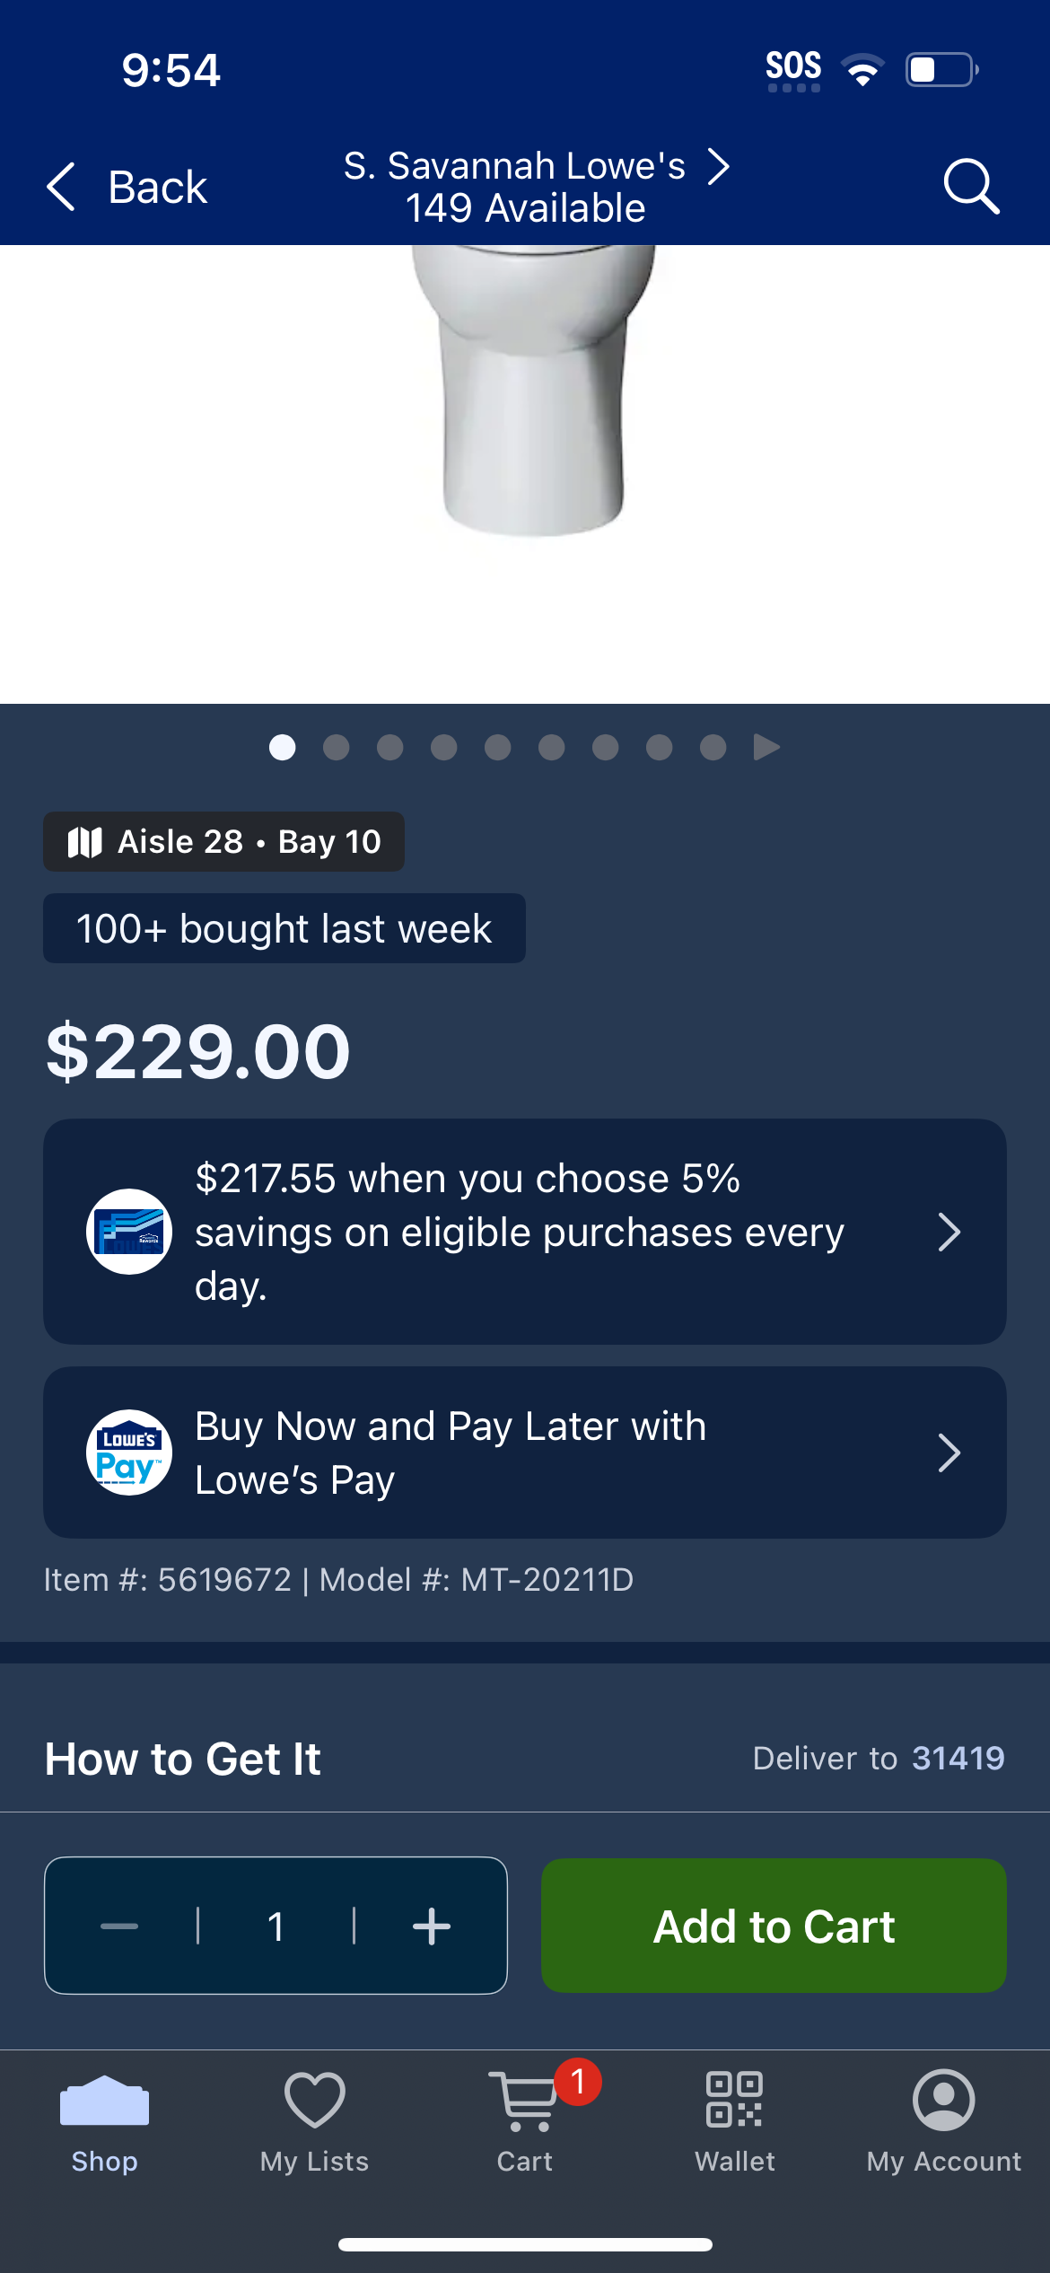Select the last image carousel dot
This screenshot has width=1050, height=2273.
click(x=713, y=747)
